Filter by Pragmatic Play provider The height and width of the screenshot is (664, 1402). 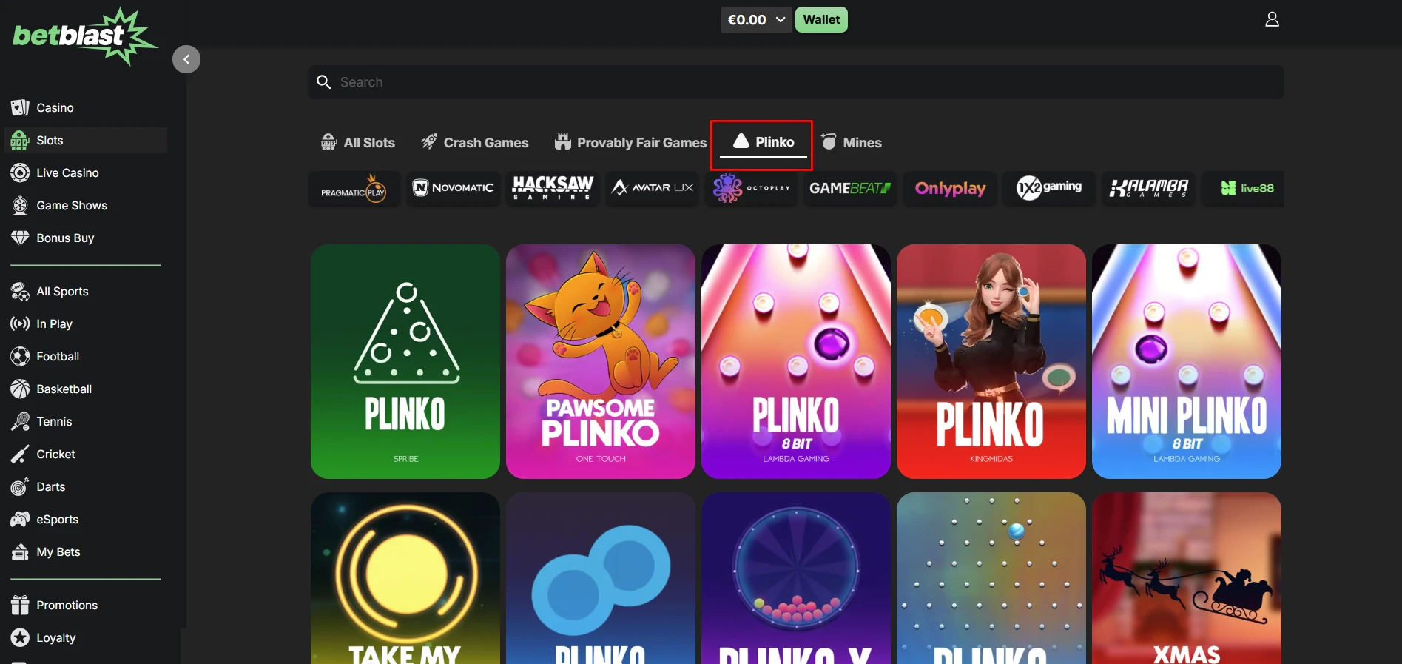point(354,189)
